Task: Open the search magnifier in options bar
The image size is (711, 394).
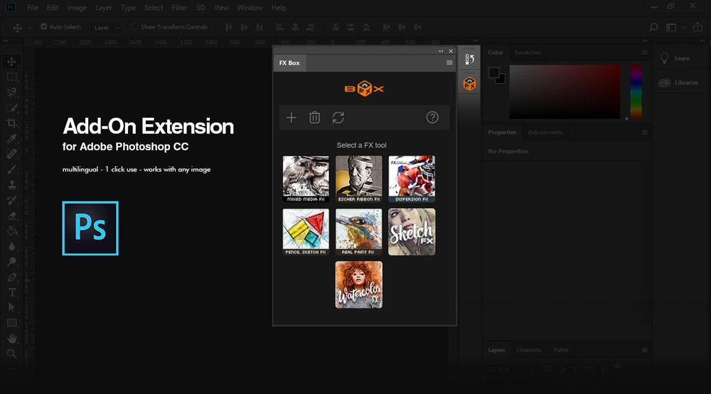Action: pos(654,27)
